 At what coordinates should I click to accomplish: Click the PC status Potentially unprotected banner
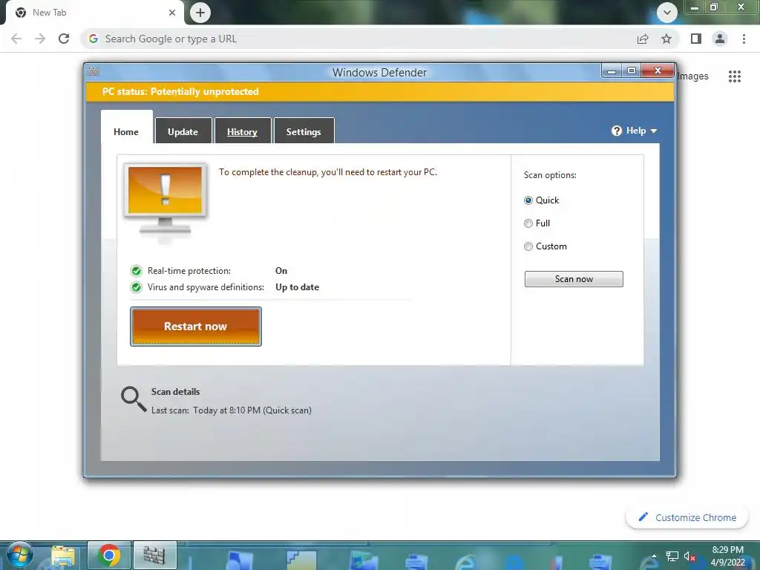click(x=379, y=91)
